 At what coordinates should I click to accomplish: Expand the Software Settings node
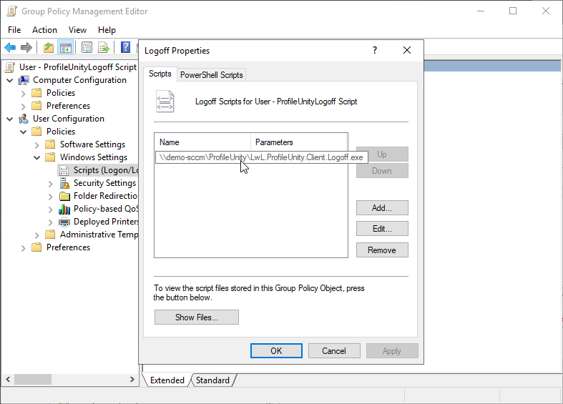coord(37,145)
